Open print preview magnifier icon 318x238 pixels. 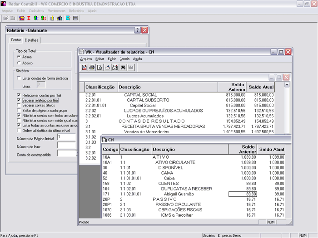point(100,68)
